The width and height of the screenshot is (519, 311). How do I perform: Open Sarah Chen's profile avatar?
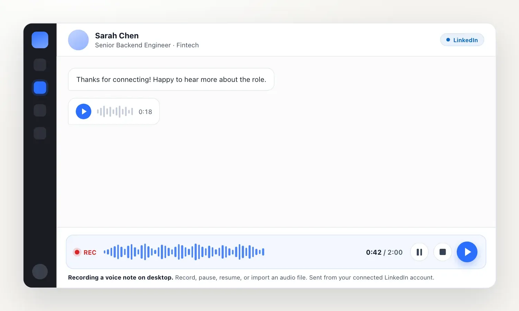(79, 40)
